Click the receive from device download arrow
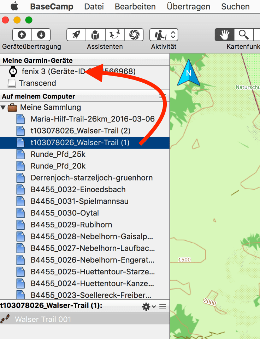Screen dimensions: 260x339 tap(41, 35)
